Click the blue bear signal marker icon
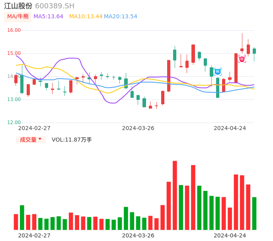The height and width of the screenshot is (241, 273). (218, 72)
